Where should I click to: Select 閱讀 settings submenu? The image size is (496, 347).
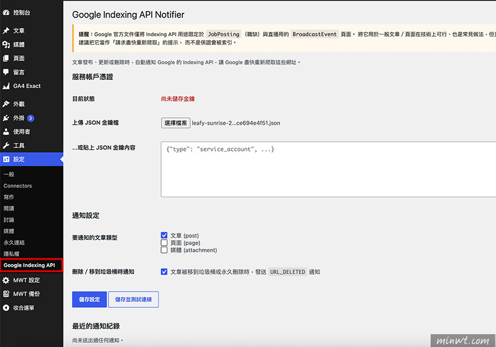click(x=9, y=208)
